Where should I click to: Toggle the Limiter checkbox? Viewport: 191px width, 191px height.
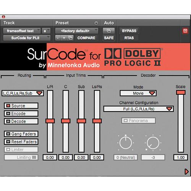[x=21, y=149]
